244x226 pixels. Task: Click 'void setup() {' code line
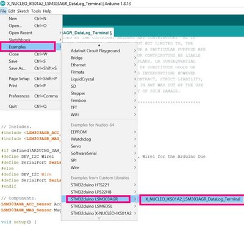(x=19, y=222)
